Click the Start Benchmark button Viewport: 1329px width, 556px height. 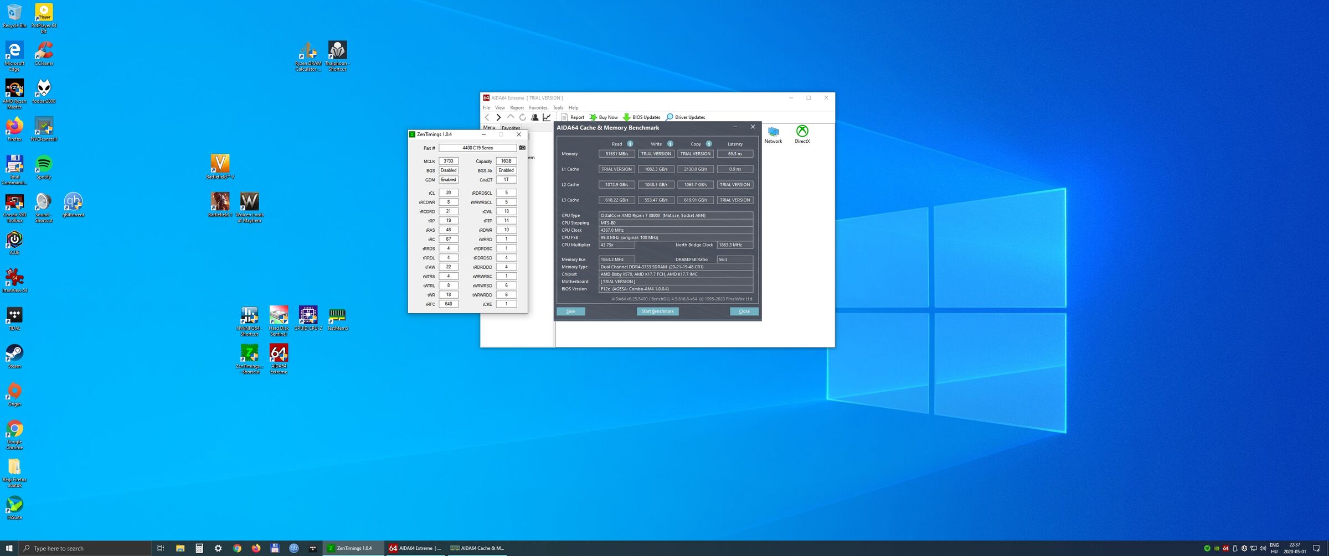coord(657,311)
